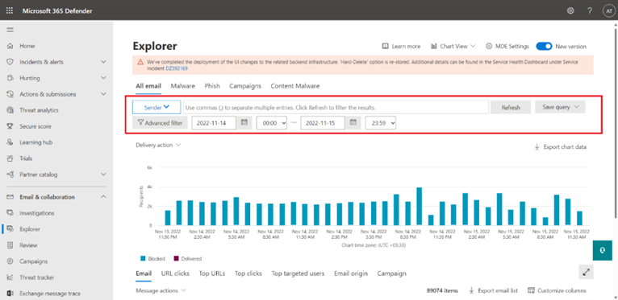The image size is (618, 300).
Task: Open the DZ392169 incident link
Action: click(177, 68)
